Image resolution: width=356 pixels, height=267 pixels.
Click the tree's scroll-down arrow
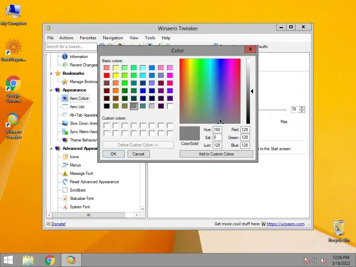point(143,209)
